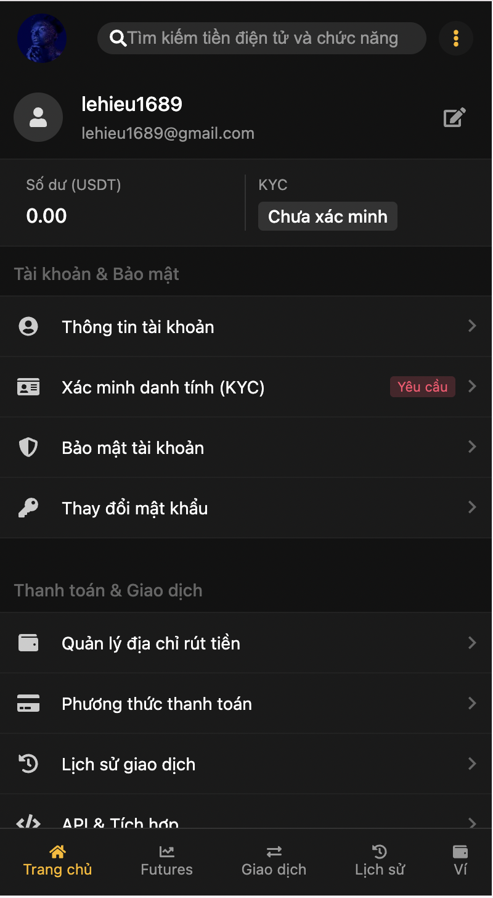Open the Giao dịch bottom tab

click(x=274, y=861)
